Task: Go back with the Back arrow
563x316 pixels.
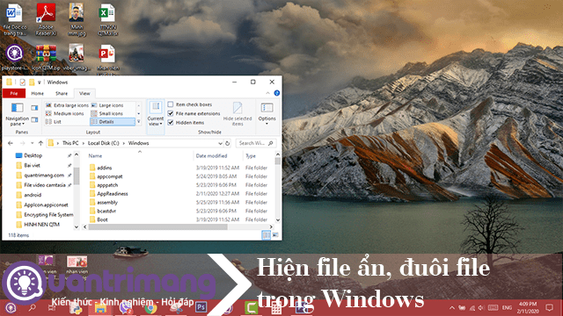Action: click(11, 143)
